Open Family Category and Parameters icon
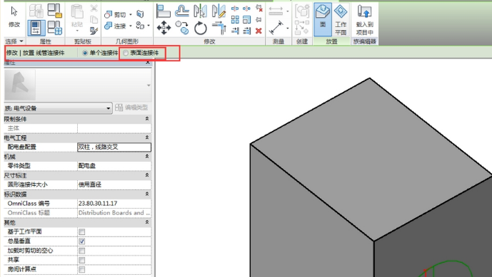This screenshot has width=492, height=277. coord(54,11)
